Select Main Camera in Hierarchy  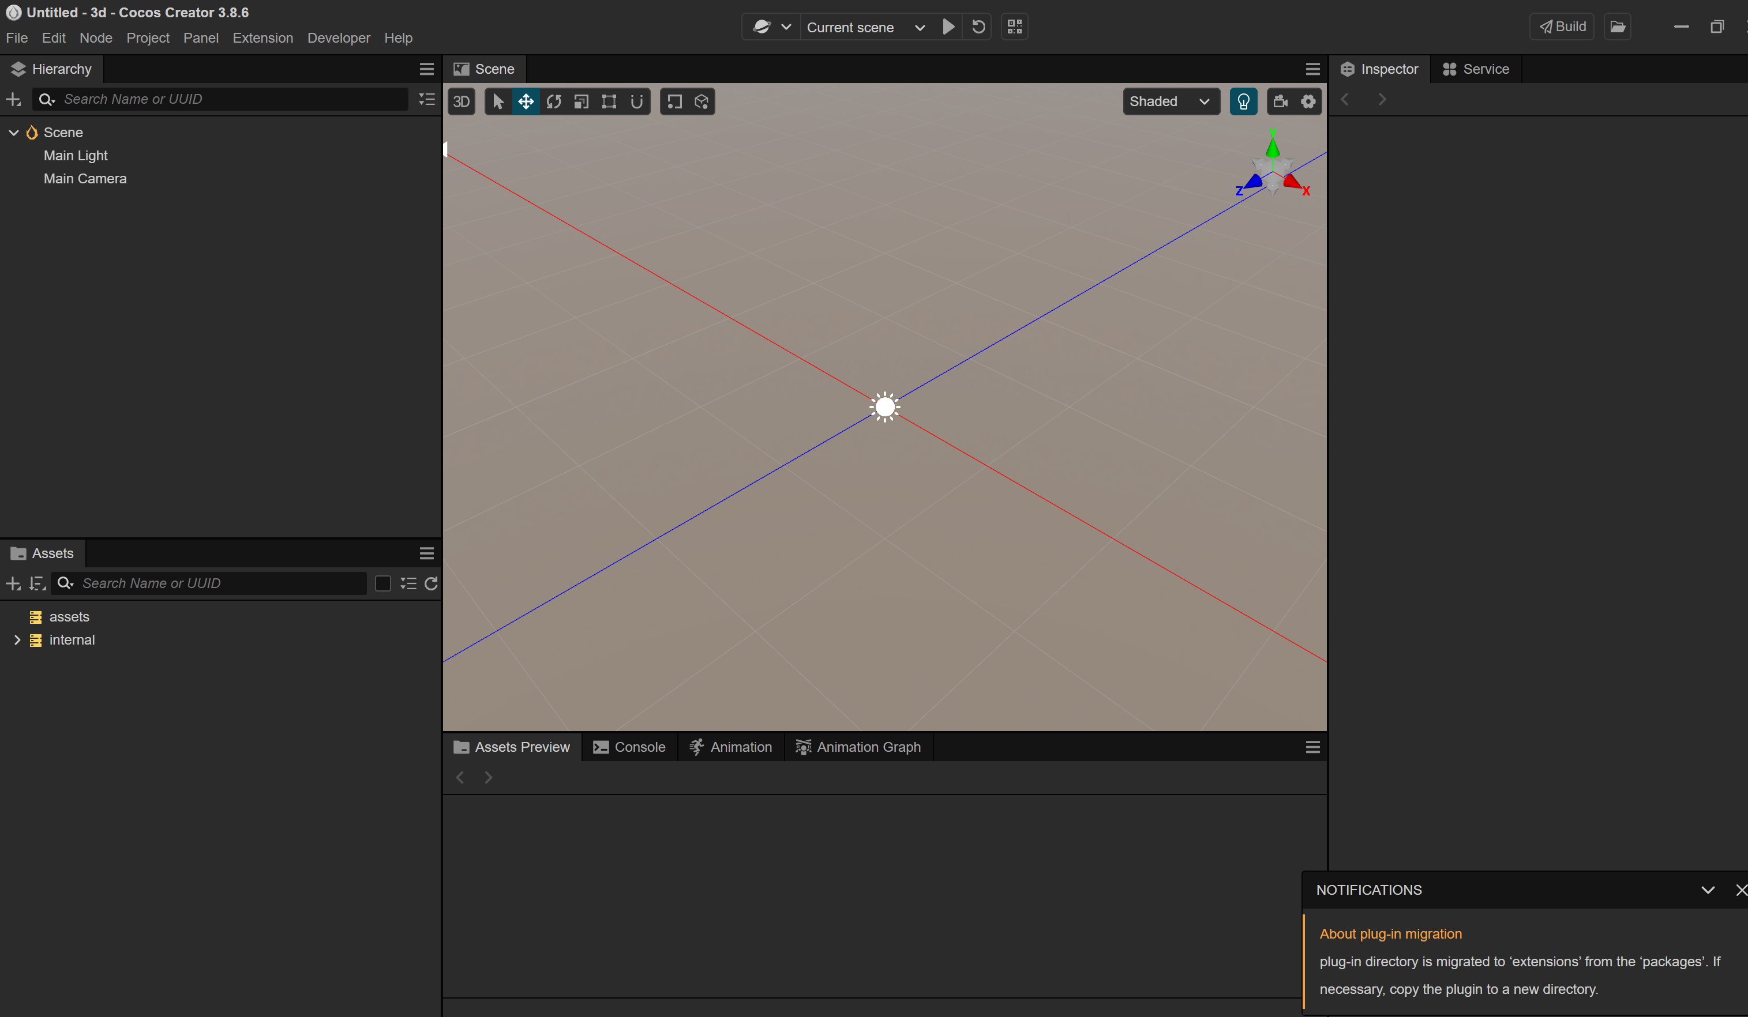85,179
